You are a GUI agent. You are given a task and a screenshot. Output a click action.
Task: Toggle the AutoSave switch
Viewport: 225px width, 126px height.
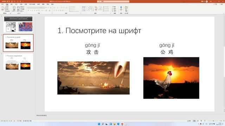tap(8, 1)
